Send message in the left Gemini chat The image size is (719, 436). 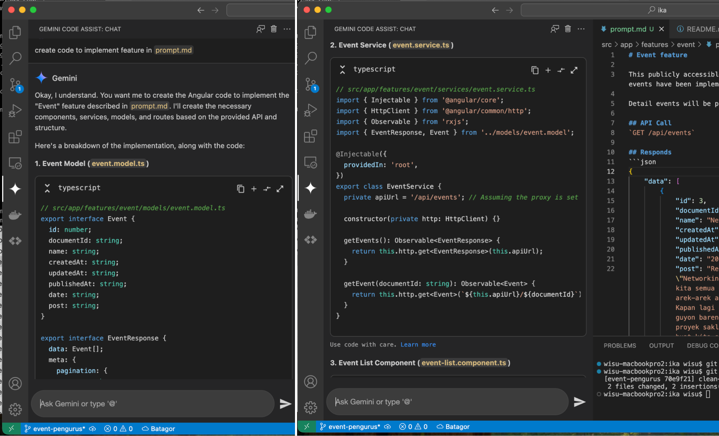coord(285,404)
